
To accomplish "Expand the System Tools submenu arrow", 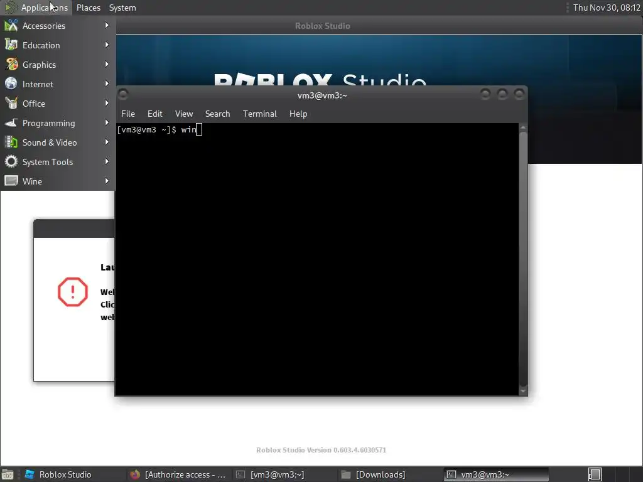I will pos(107,161).
